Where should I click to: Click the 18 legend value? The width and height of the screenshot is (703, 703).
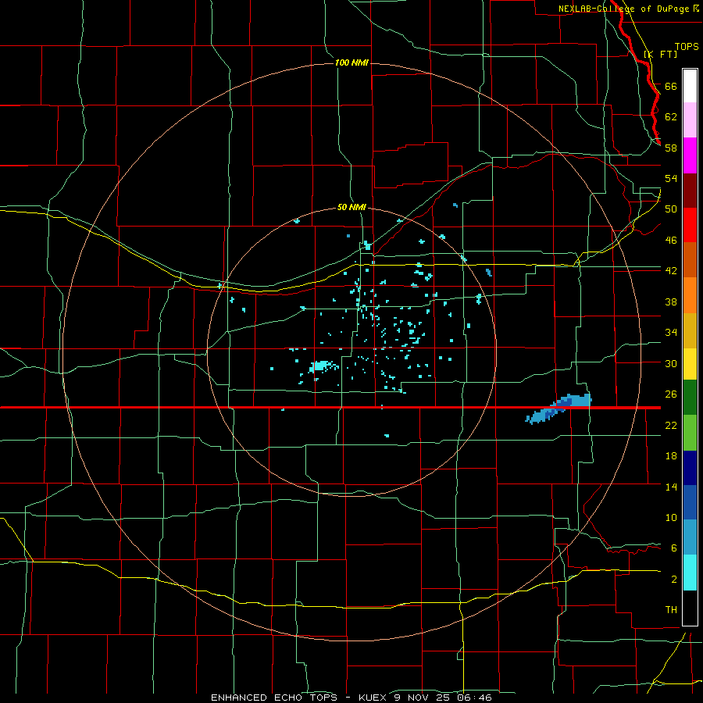pyautogui.click(x=671, y=456)
